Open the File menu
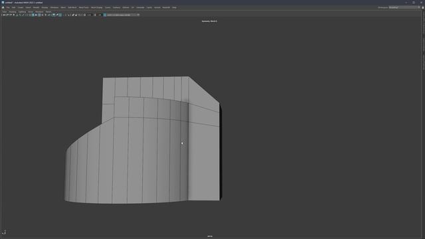The image size is (425, 239). [8, 7]
